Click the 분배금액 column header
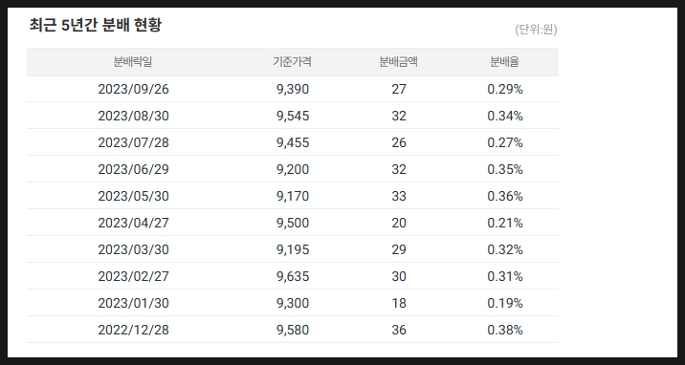 398,62
